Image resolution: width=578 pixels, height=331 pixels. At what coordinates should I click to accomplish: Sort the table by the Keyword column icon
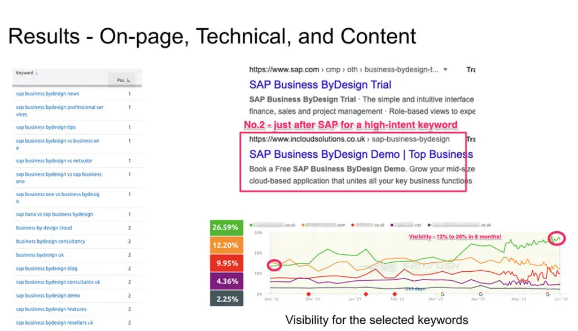37,73
